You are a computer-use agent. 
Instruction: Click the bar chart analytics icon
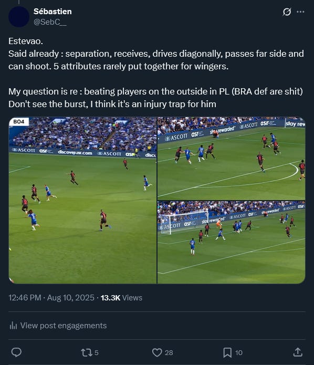[x=13, y=326]
